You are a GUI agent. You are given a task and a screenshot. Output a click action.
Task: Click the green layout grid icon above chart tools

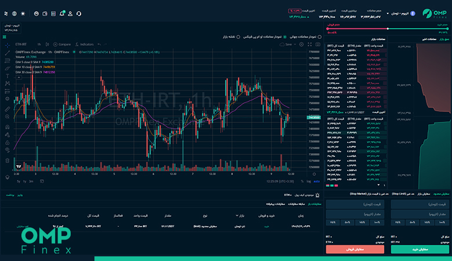point(5,37)
